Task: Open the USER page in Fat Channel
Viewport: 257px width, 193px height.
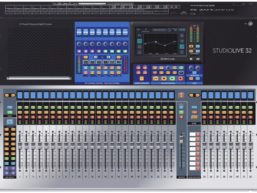Action: coord(119,62)
